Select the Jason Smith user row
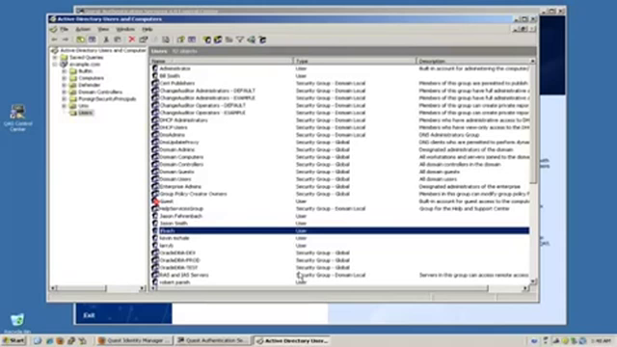 [x=340, y=224]
